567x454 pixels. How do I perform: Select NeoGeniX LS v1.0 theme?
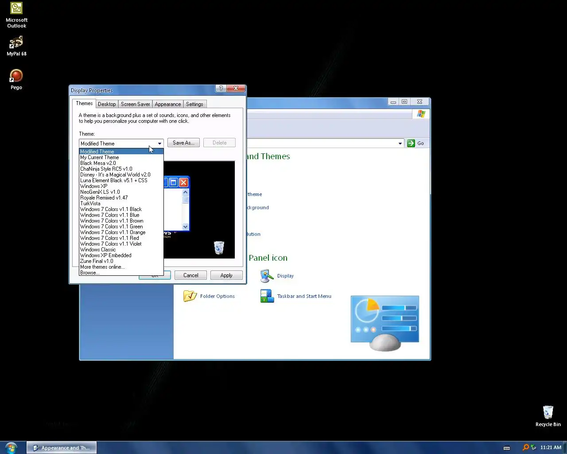pos(121,192)
